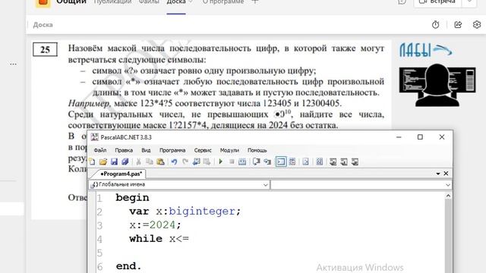Save the program with the single floppy disk icon
The width and height of the screenshot is (486, 273).
tap(114, 162)
